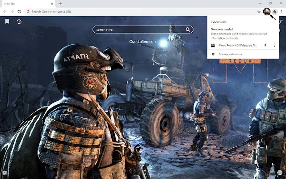The height and width of the screenshot is (179, 286).
Task: Click the Google logo in the address bar
Action: pos(28,12)
